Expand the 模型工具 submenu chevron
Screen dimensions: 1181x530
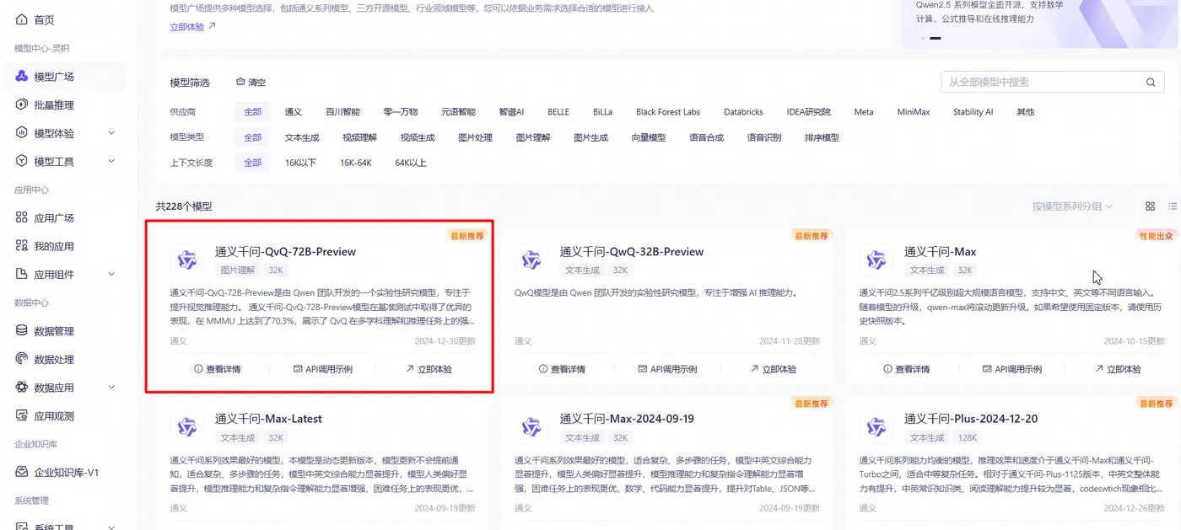pos(111,161)
